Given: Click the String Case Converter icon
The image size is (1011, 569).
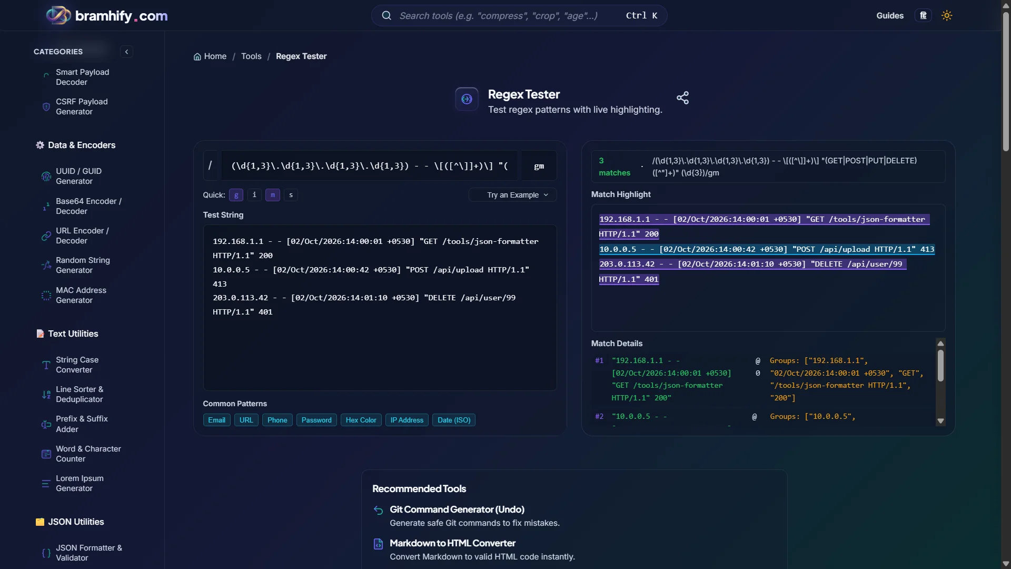Looking at the screenshot, I should coord(46,365).
